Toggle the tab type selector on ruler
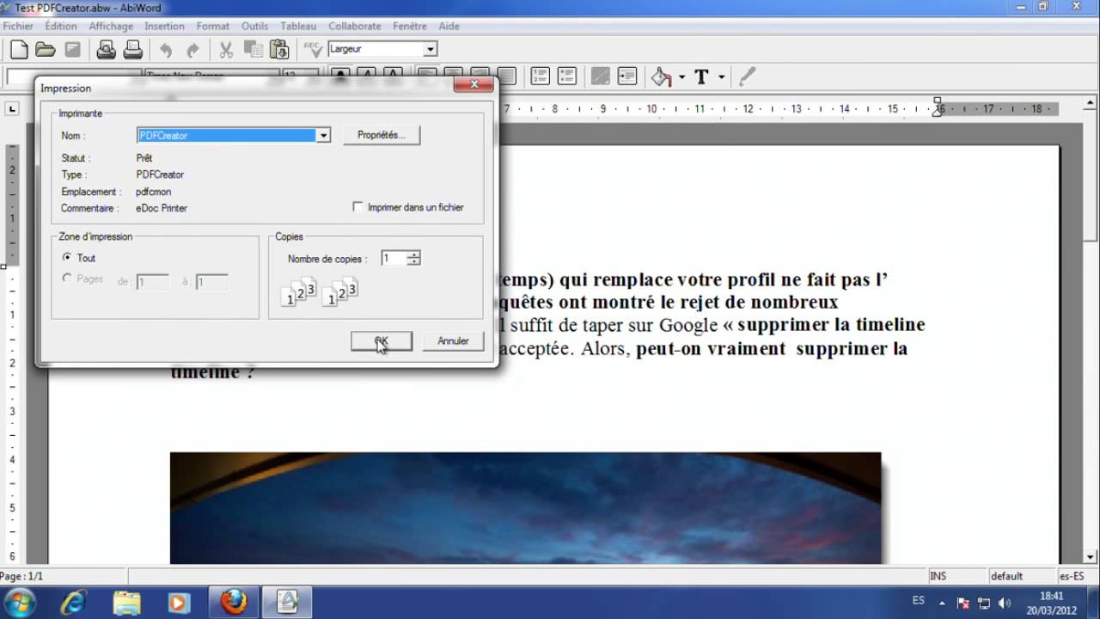This screenshot has height=619, width=1100. pyautogui.click(x=12, y=108)
